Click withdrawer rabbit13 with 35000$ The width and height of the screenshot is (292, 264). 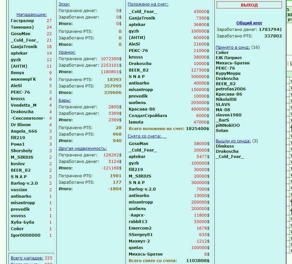(138, 222)
